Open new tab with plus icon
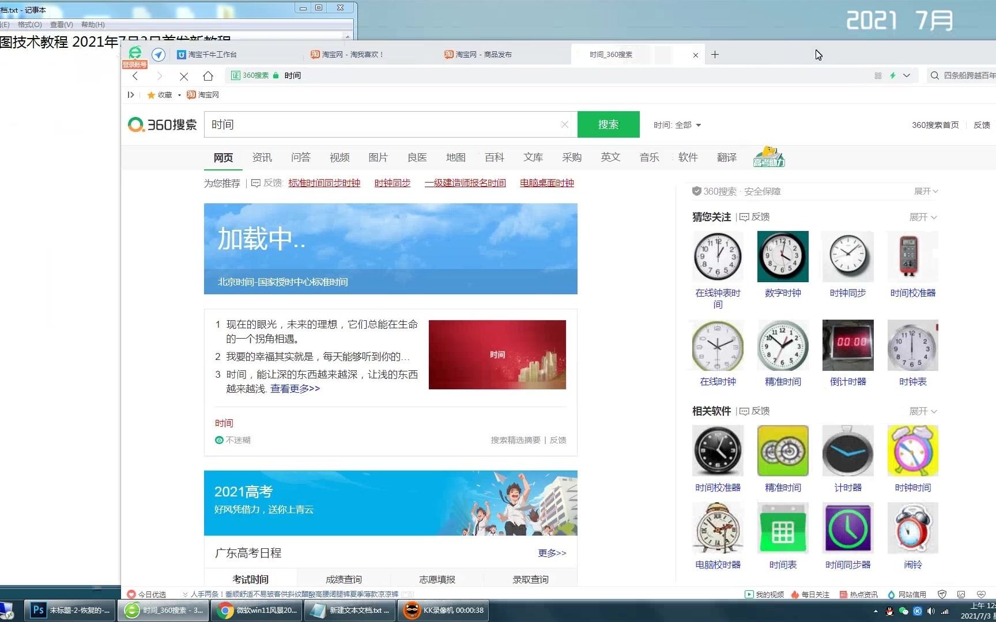The height and width of the screenshot is (622, 996). tap(715, 54)
